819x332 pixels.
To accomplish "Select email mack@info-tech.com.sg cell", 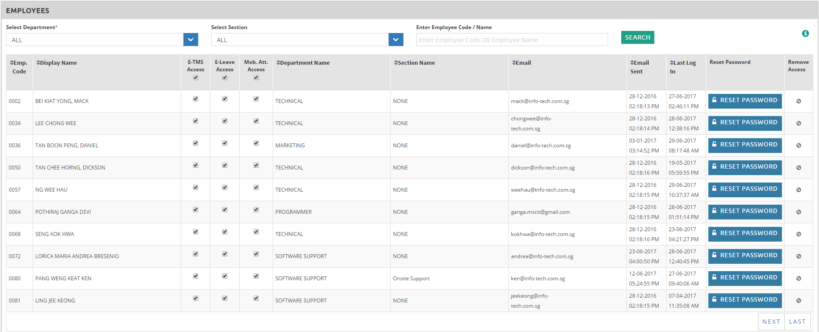I will [567, 101].
